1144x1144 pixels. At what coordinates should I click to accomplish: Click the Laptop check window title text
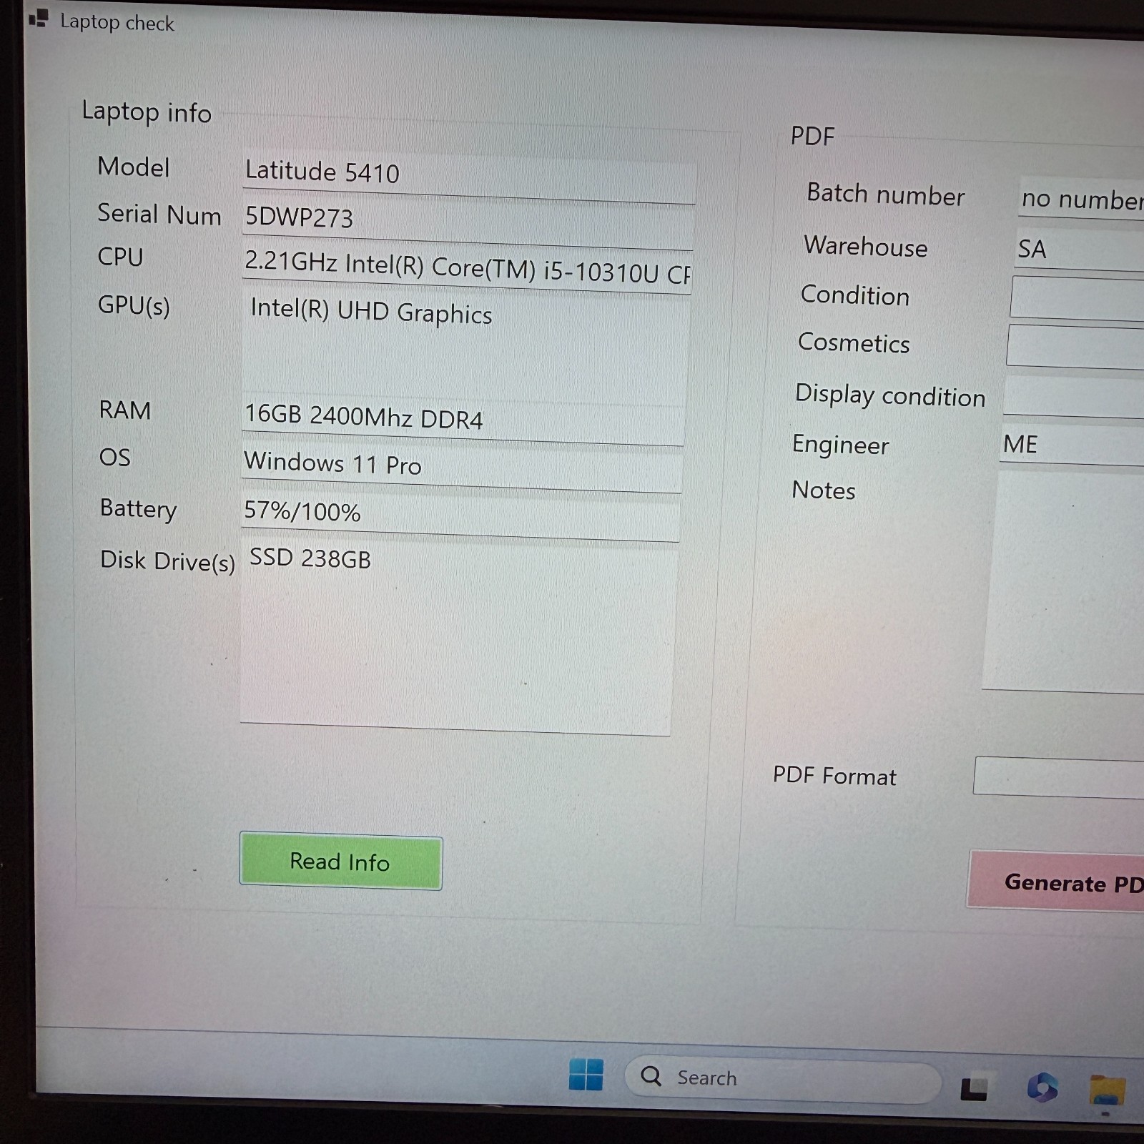(x=117, y=22)
